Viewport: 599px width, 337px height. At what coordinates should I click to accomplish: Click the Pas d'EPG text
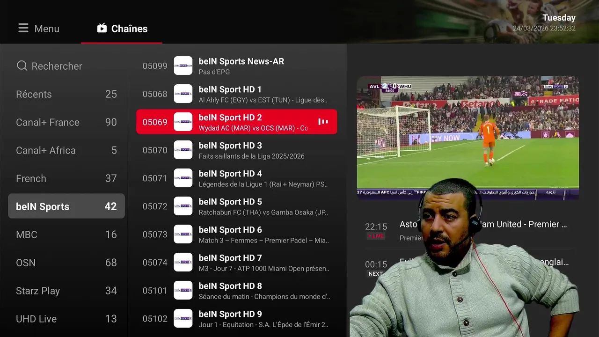(214, 72)
